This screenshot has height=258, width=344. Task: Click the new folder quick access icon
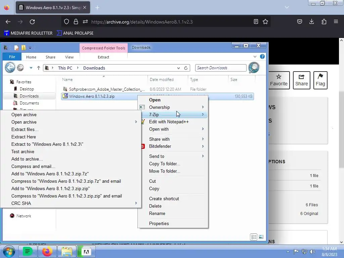coord(24,48)
